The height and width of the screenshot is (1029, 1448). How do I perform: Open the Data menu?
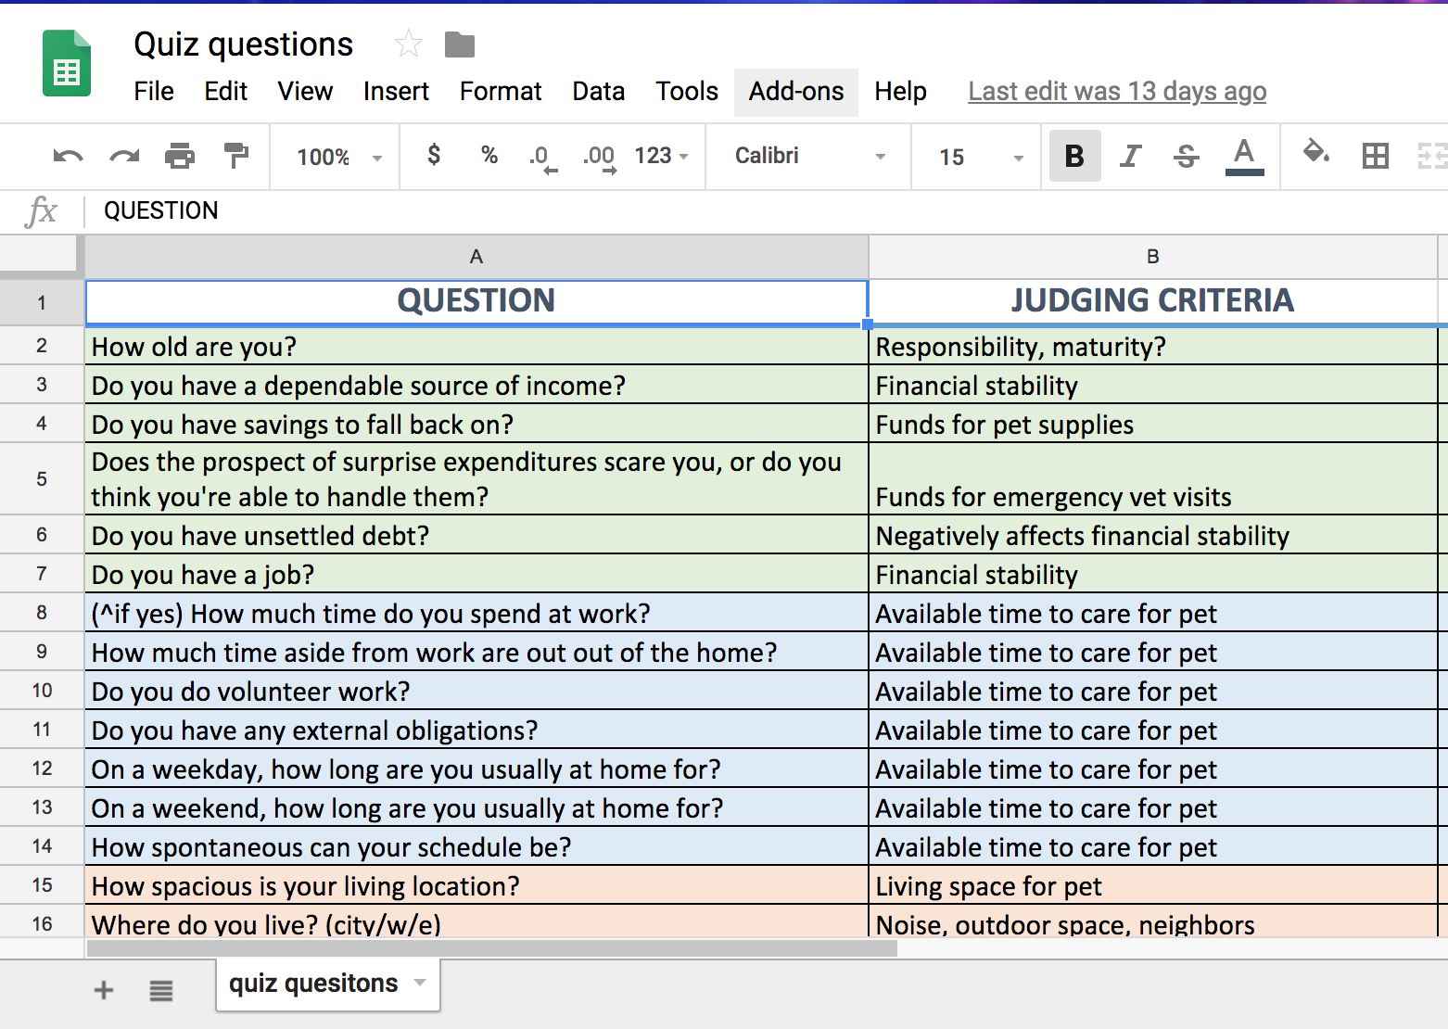pos(599,91)
